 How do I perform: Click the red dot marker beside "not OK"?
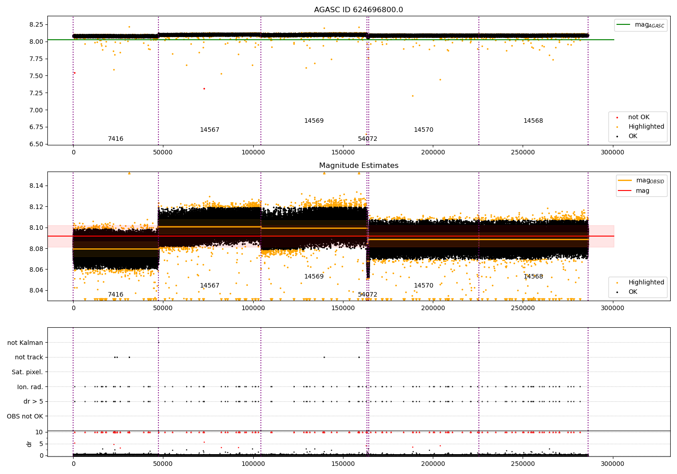point(617,117)
